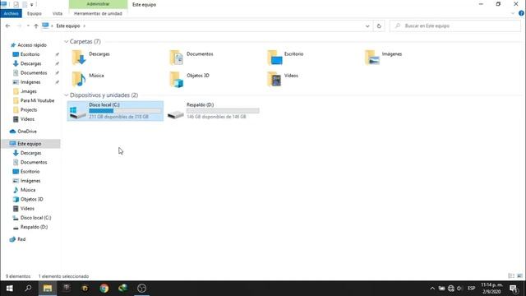Open the network globe icon in tray

[x=451, y=289]
